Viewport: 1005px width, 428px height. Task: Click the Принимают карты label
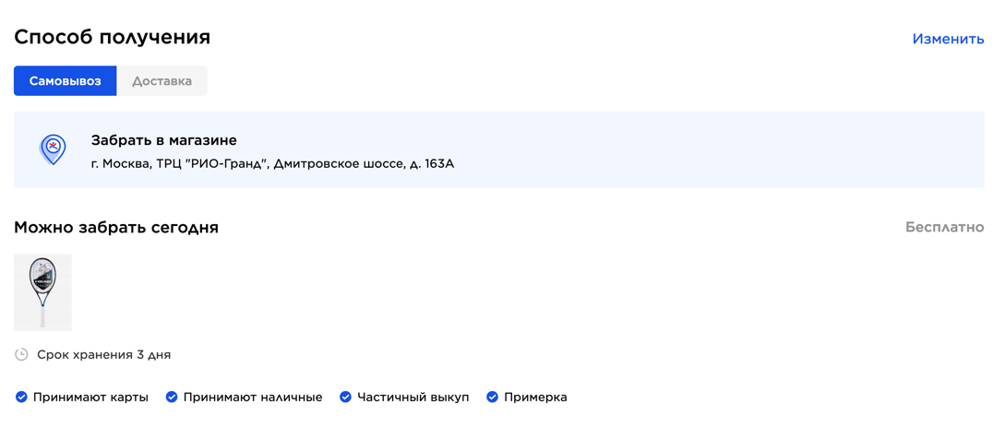91,398
